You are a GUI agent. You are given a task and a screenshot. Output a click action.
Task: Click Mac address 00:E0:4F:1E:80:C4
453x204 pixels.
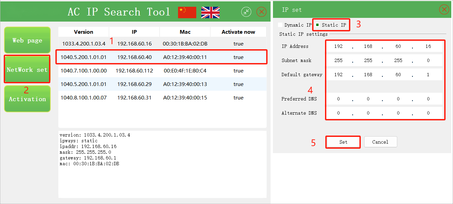[185, 71]
